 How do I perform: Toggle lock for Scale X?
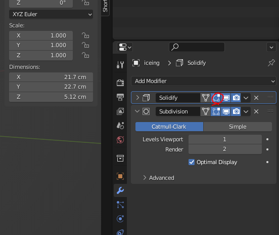(x=85, y=35)
